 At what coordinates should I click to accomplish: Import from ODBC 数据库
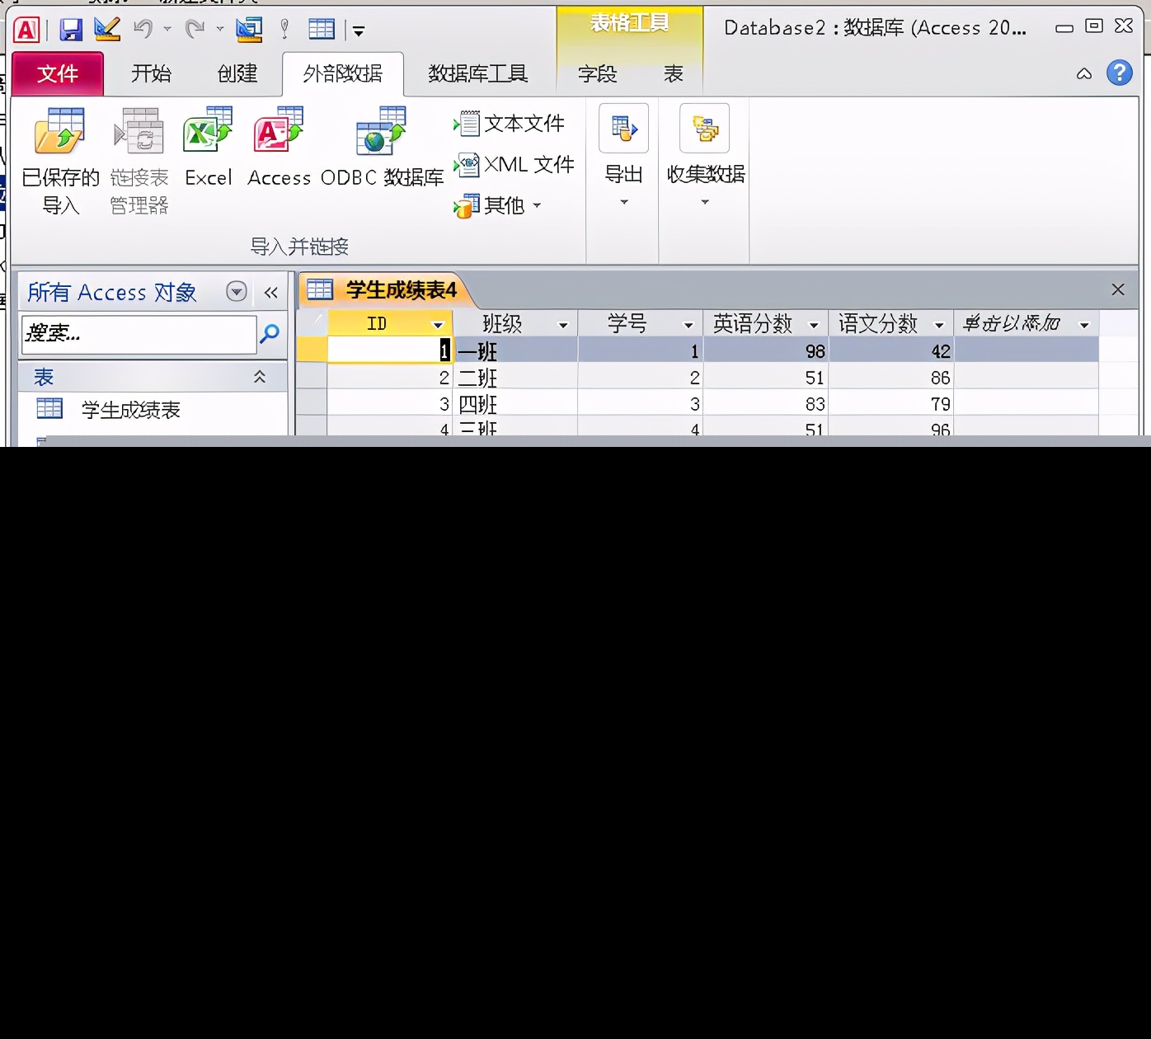click(382, 147)
